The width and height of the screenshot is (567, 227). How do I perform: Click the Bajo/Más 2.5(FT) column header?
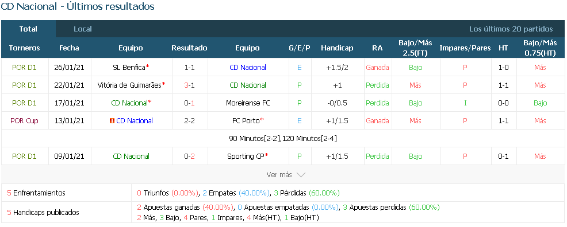(x=416, y=48)
